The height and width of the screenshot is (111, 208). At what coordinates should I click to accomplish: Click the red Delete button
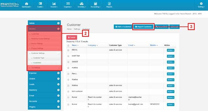pos(72,38)
